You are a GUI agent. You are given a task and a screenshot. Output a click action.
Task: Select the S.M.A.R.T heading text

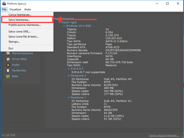click(x=77, y=69)
